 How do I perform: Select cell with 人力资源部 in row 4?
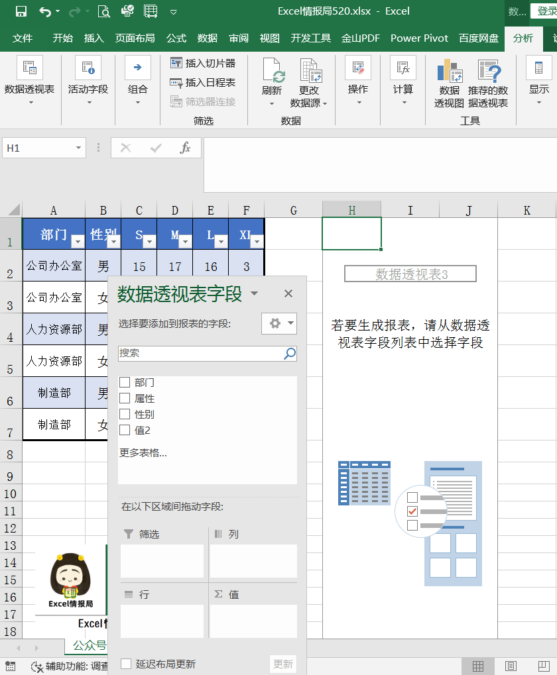coord(54,329)
